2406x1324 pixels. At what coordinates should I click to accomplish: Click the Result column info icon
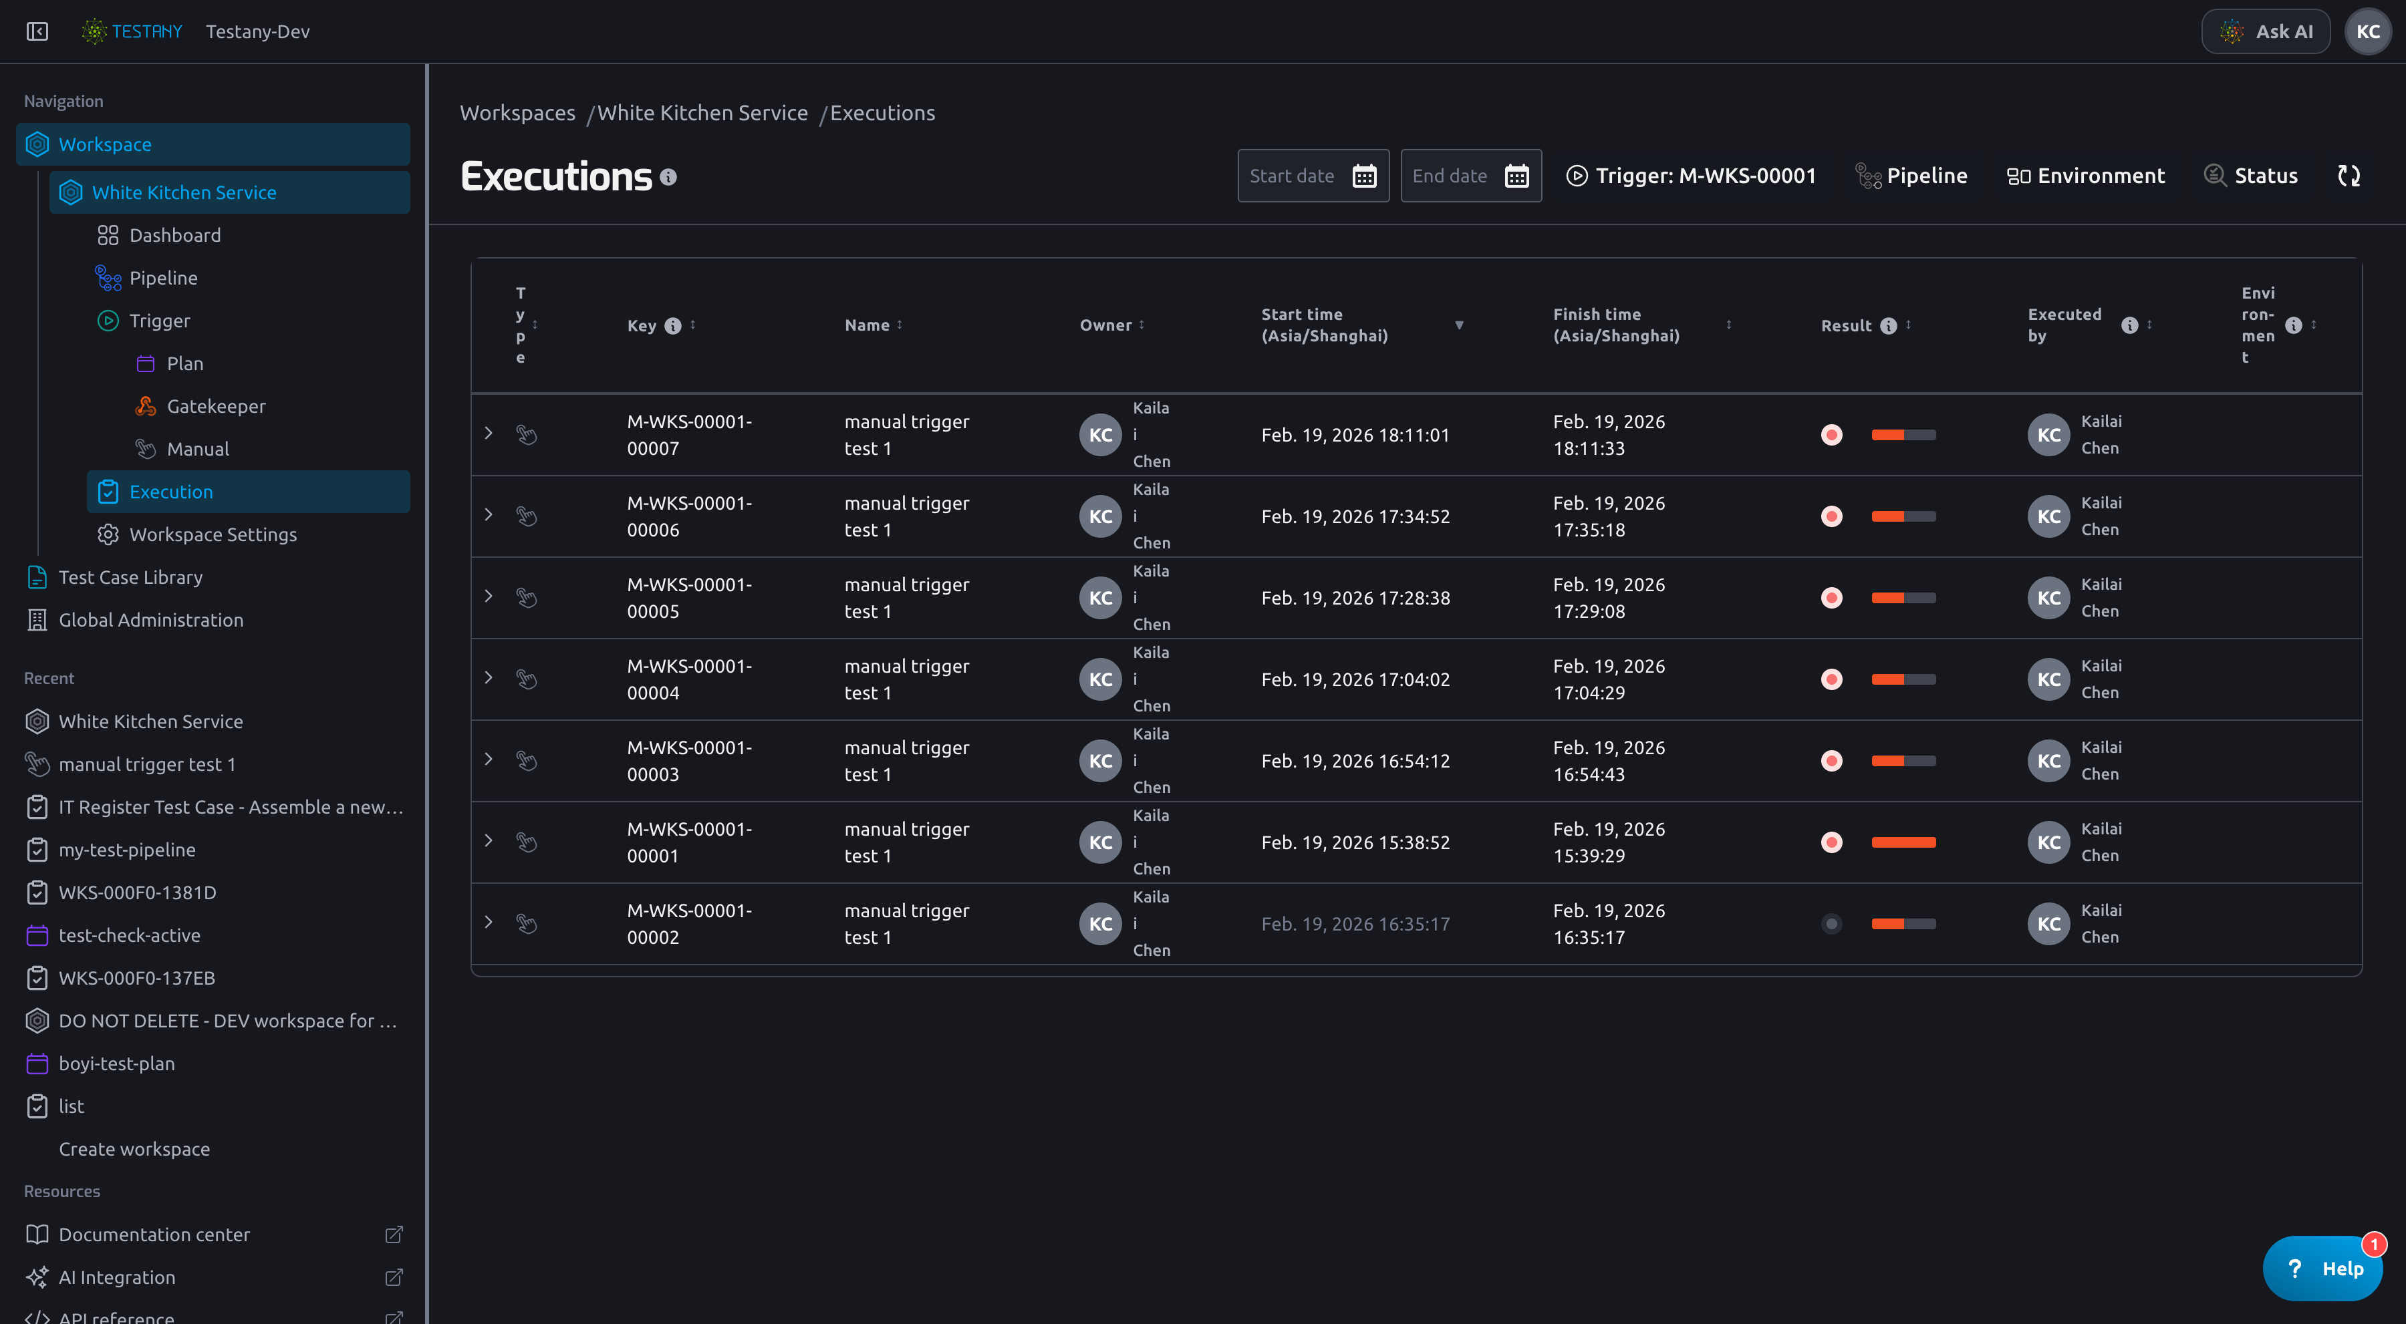pos(1889,326)
